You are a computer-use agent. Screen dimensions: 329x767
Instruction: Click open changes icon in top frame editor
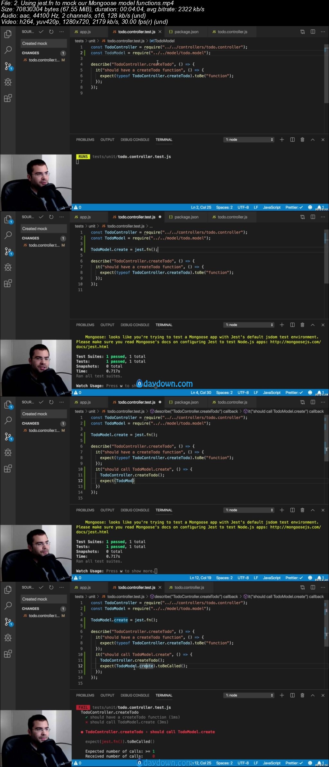pos(302,32)
